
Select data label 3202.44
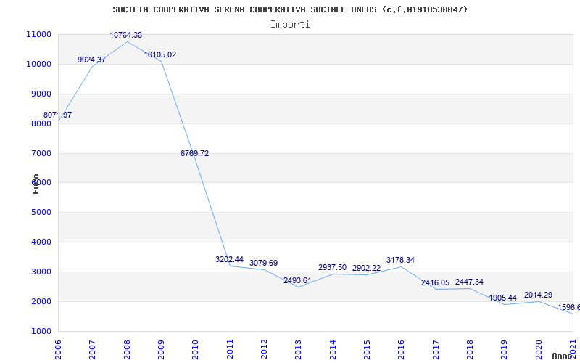tap(229, 259)
